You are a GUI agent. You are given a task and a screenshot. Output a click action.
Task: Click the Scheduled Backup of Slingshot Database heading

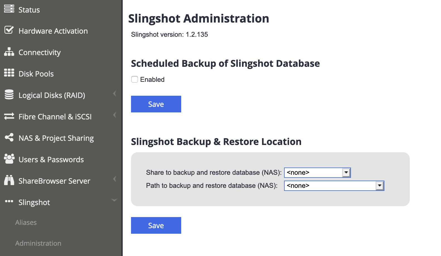tap(226, 63)
